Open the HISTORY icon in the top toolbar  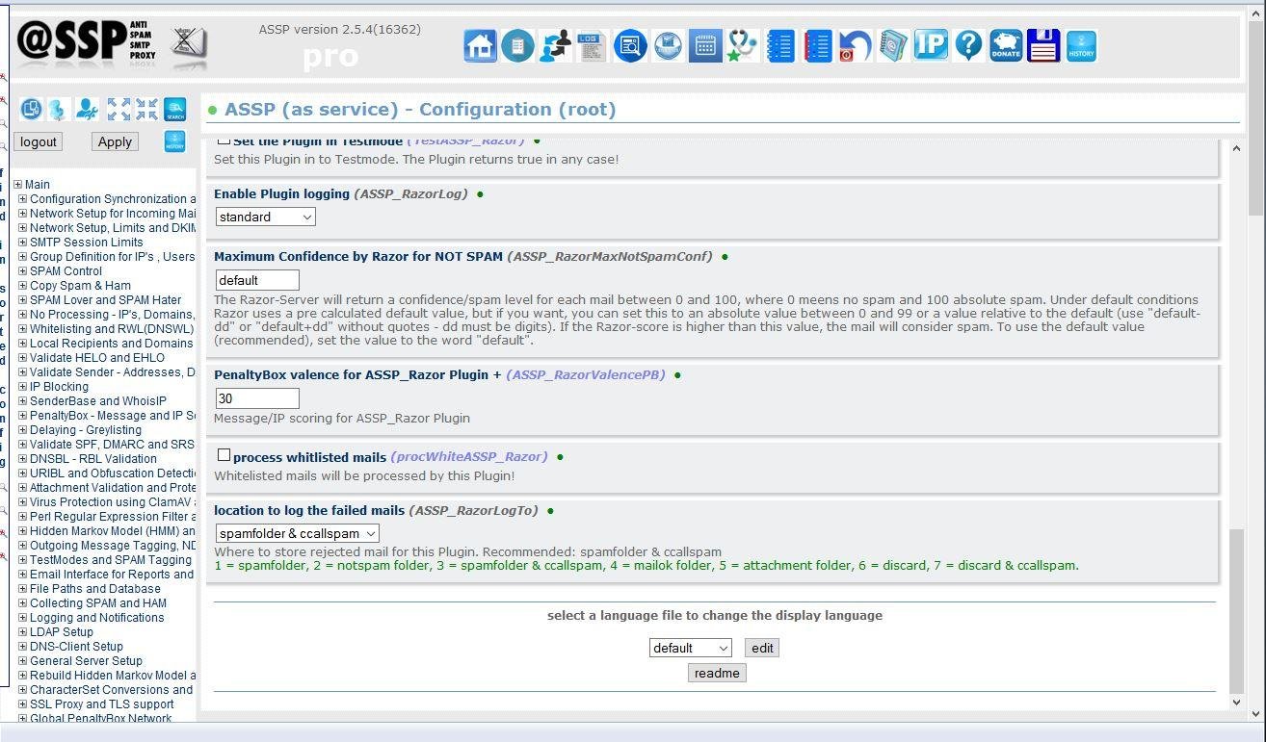coord(1081,45)
